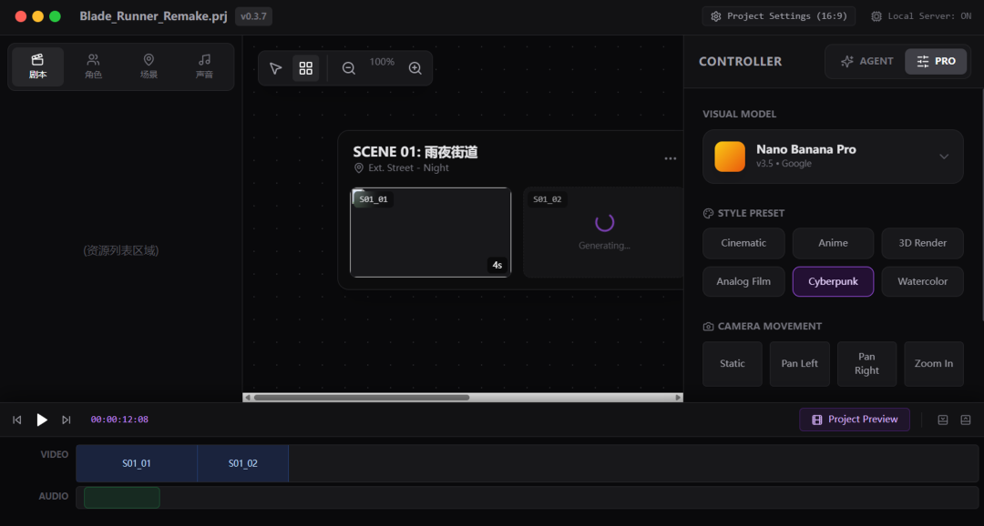Click the zoom out magnifier icon
Viewport: 984px width, 526px height.
pos(348,68)
